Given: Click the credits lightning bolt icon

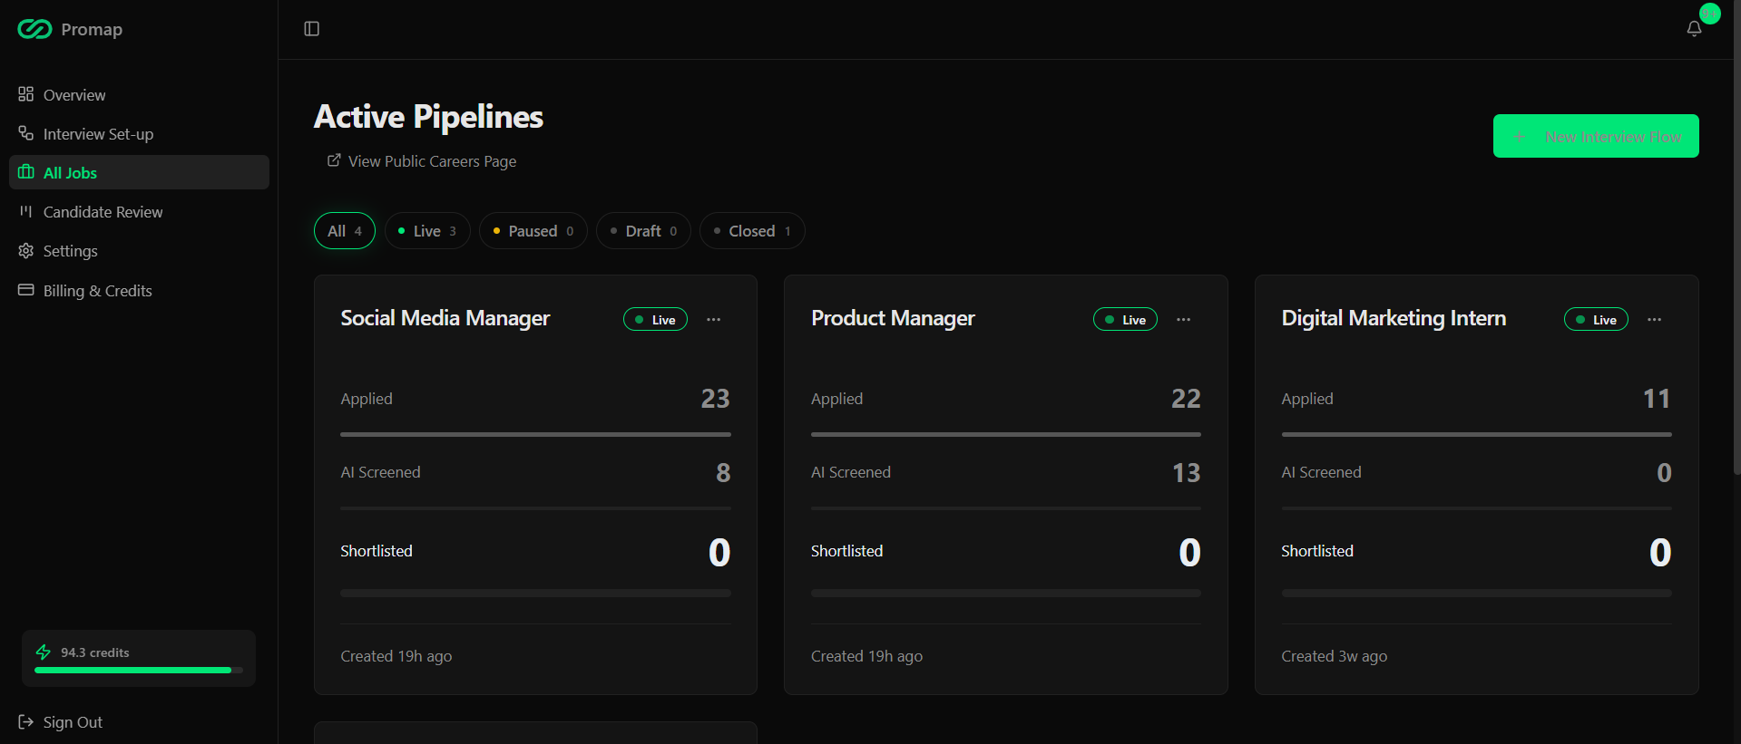Looking at the screenshot, I should click(44, 652).
